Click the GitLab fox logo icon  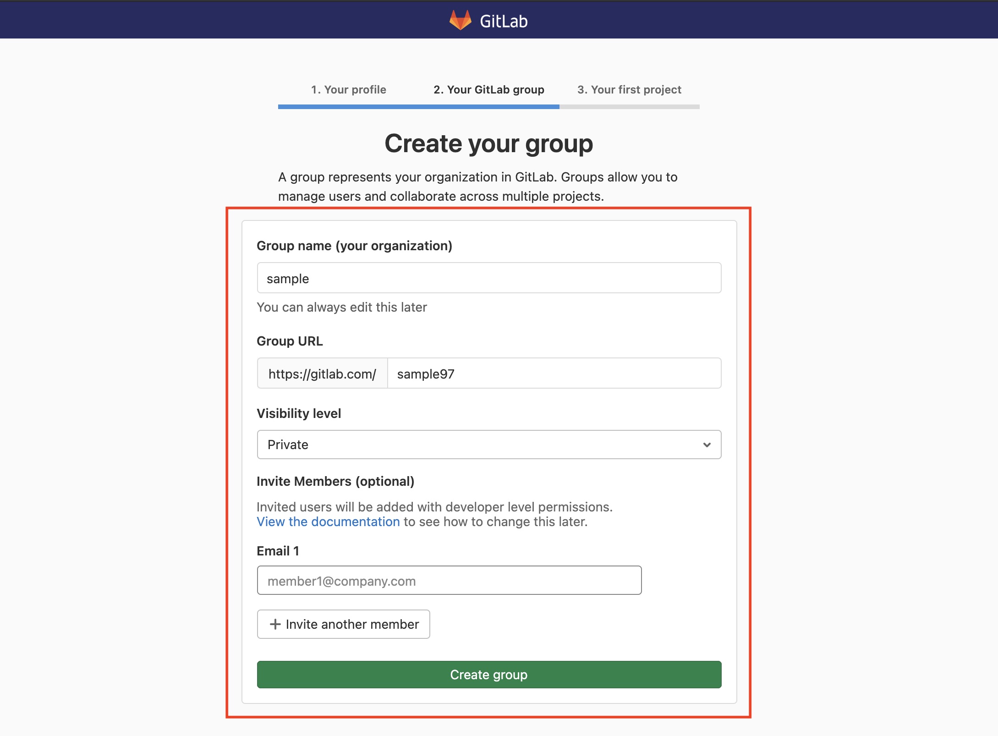pyautogui.click(x=460, y=20)
